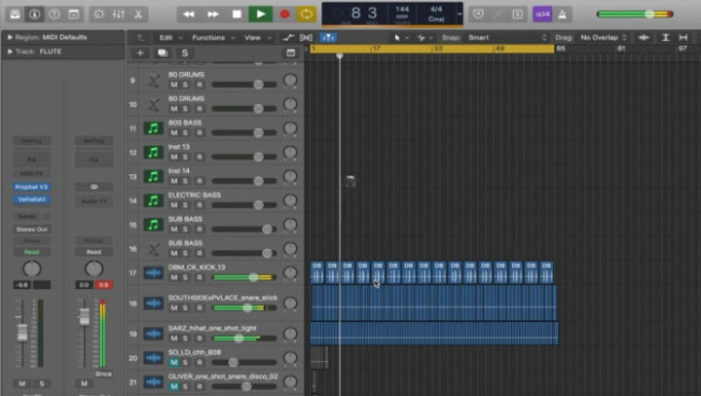Rewind the project
701x396 pixels.
[189, 15]
